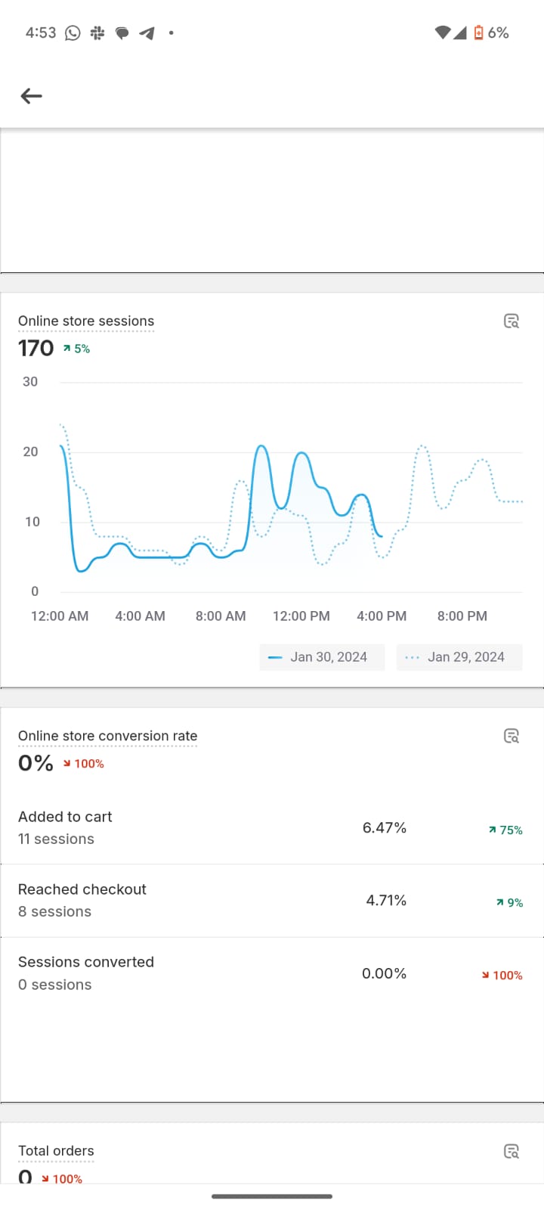544x1210 pixels.
Task: Select the Sessions converted row
Action: click(272, 973)
